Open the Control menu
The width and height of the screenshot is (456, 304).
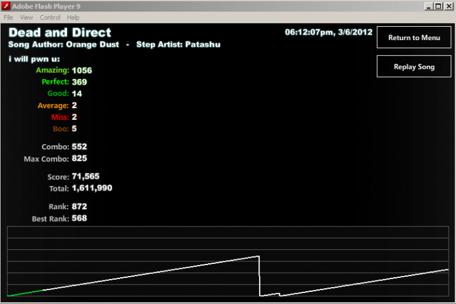pos(50,18)
